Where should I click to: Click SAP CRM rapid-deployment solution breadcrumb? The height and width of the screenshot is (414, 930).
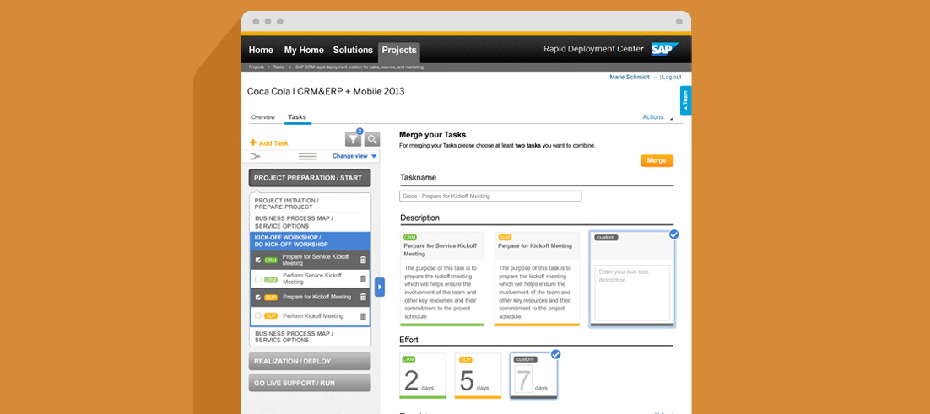pos(360,67)
